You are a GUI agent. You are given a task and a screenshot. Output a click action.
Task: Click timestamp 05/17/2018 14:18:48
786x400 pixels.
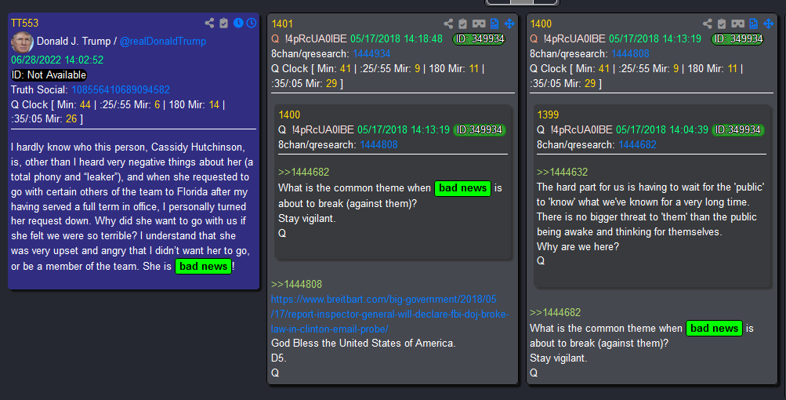click(x=397, y=38)
